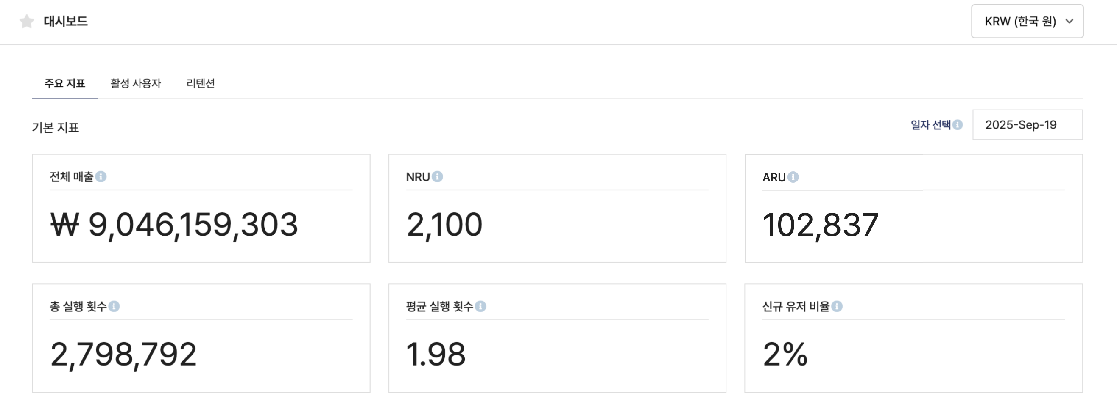Click info icon beside 전체 매출
1117x418 pixels.
point(101,176)
